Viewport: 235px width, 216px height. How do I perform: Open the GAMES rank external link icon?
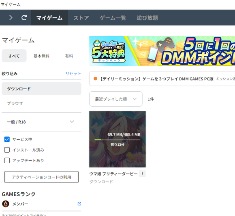click(79, 204)
